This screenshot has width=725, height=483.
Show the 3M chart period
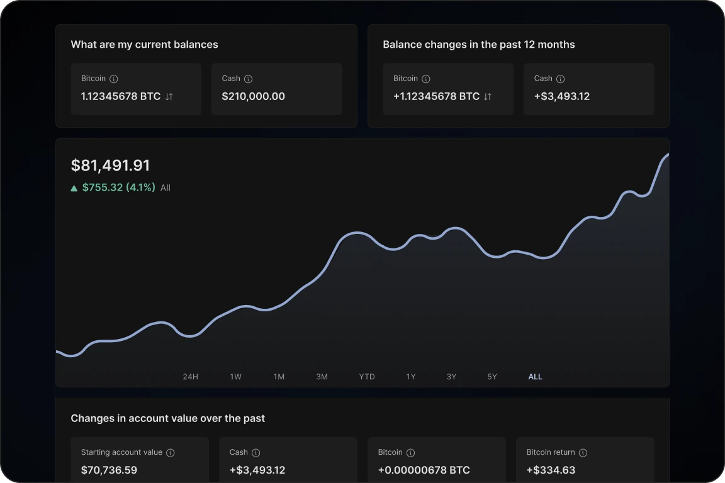322,377
